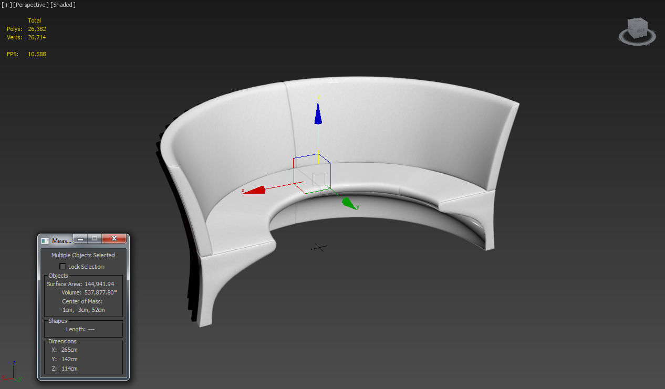
Task: Click the top face of the ViewCube
Action: [637, 22]
